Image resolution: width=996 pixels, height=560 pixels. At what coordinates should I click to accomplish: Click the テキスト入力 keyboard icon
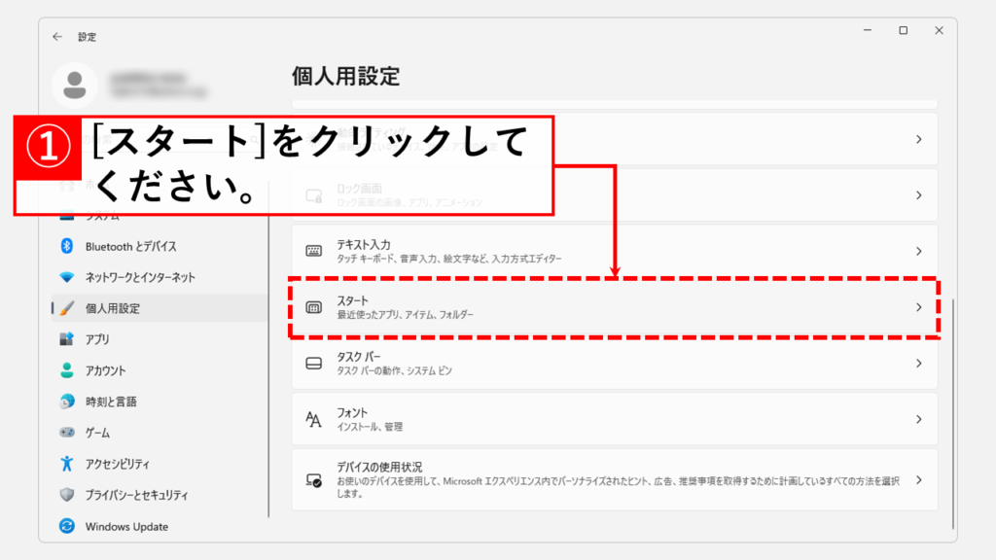(314, 251)
